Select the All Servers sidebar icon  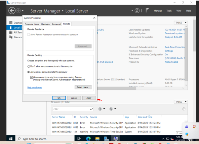coord(11,32)
